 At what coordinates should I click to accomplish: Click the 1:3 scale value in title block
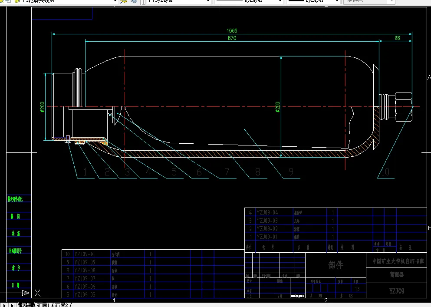[x=357, y=289]
